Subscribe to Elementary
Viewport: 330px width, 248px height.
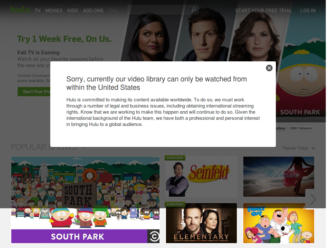[x=175, y=204]
